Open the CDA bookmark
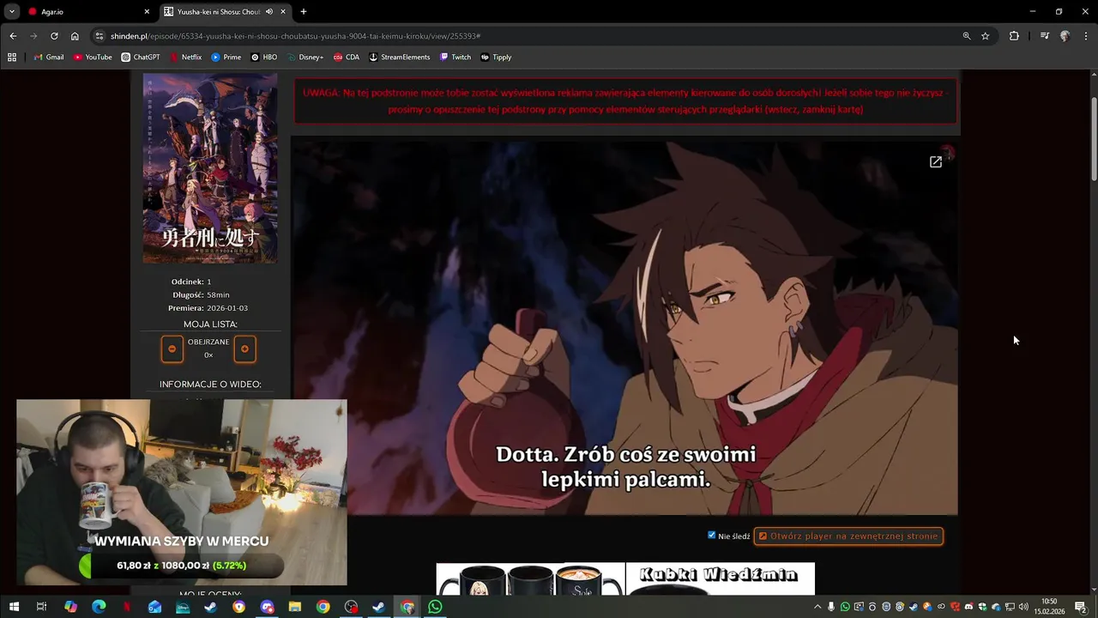The width and height of the screenshot is (1098, 618). click(x=347, y=58)
